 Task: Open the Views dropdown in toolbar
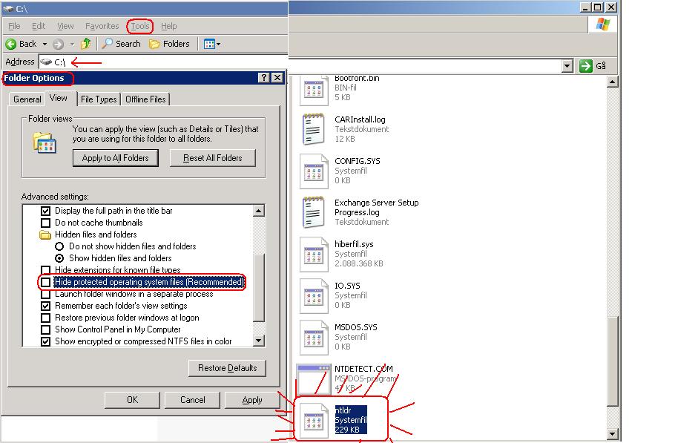coord(211,44)
